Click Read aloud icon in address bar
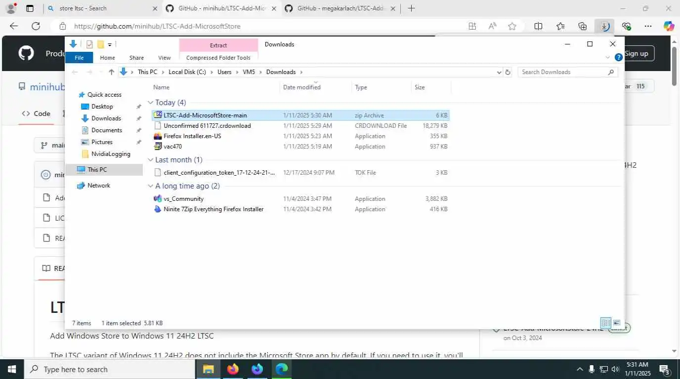This screenshot has height=379, width=680. (492, 26)
